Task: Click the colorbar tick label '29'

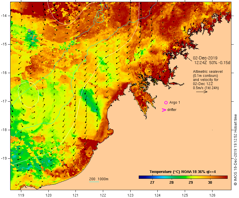Action: (191, 182)
